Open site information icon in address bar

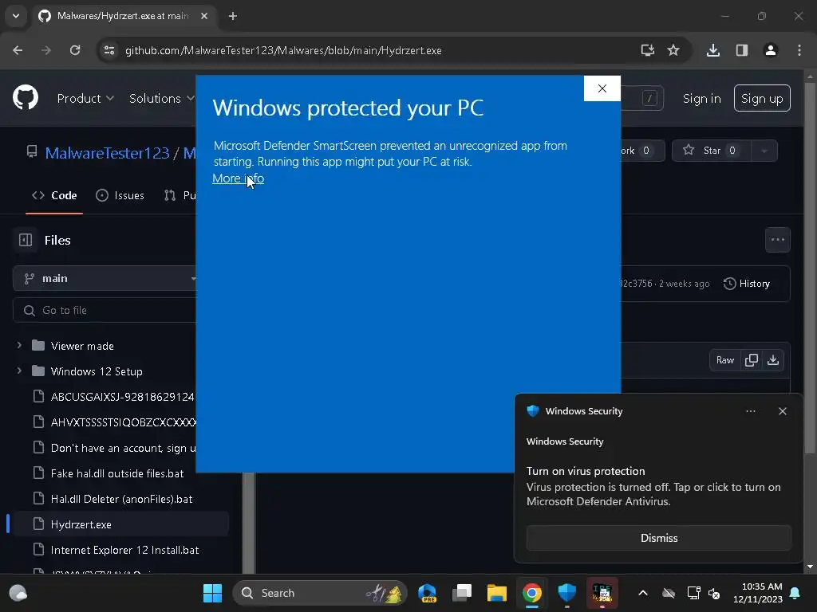109,50
